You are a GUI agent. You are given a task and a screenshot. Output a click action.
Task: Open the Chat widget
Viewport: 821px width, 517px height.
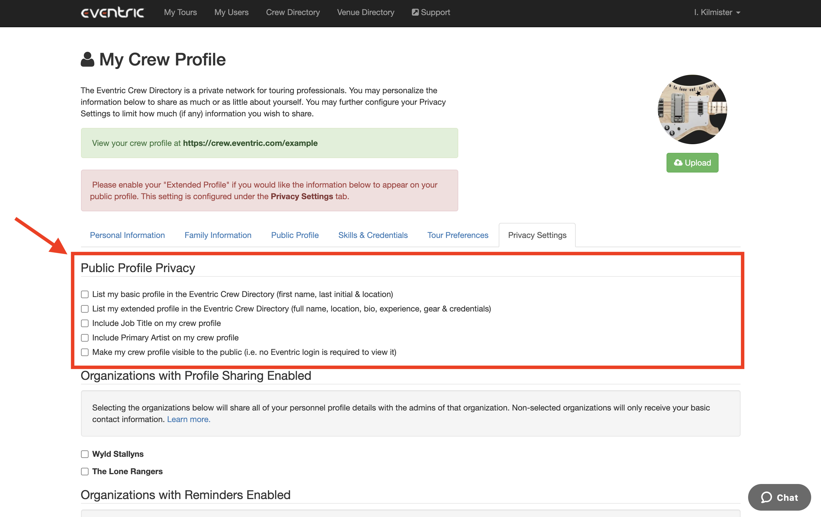780,497
